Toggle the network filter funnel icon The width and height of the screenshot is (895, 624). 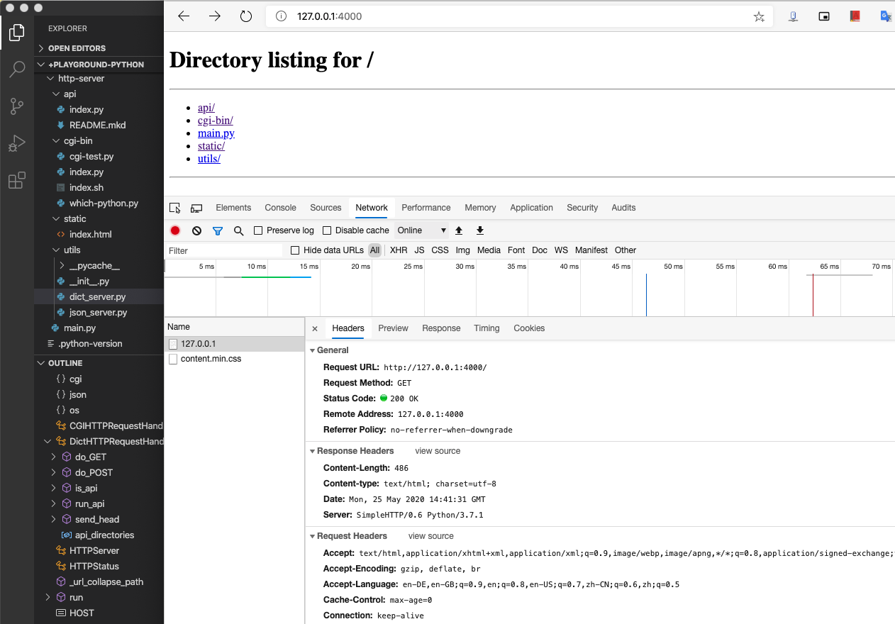pyautogui.click(x=218, y=230)
